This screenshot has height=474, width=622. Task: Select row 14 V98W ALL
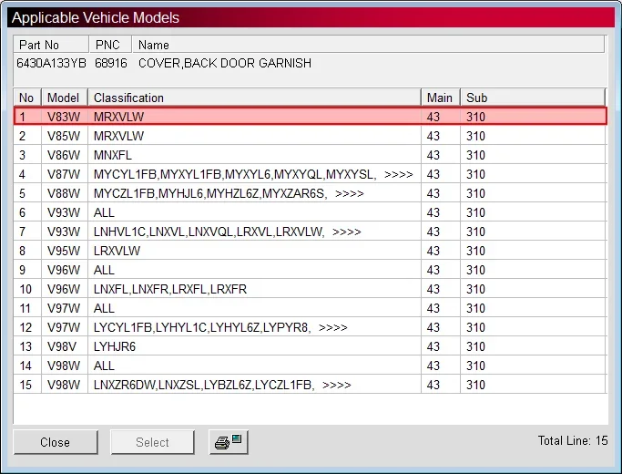(311, 366)
